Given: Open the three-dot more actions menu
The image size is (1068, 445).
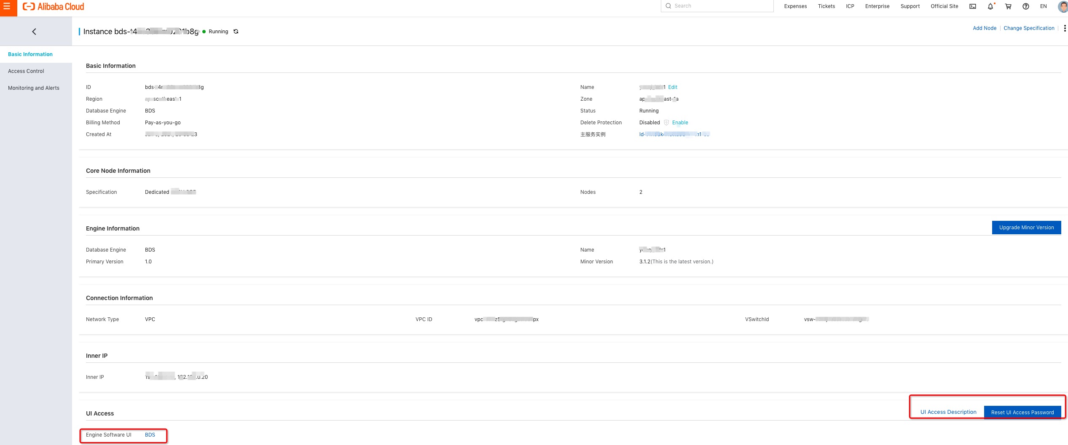Looking at the screenshot, I should tap(1065, 28).
